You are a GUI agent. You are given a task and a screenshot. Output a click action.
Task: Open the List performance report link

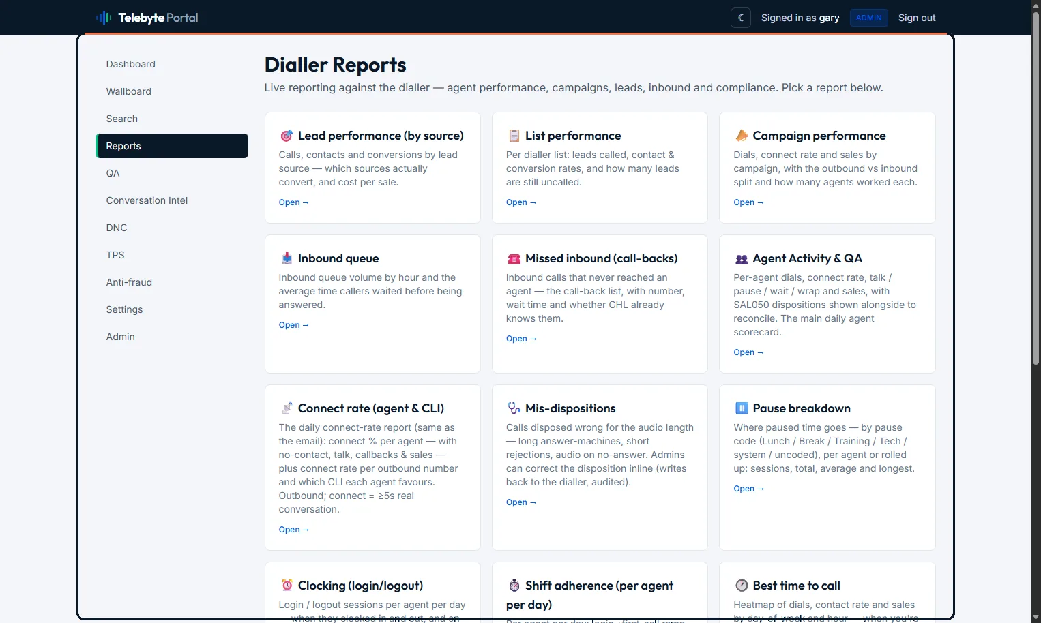pyautogui.click(x=521, y=202)
